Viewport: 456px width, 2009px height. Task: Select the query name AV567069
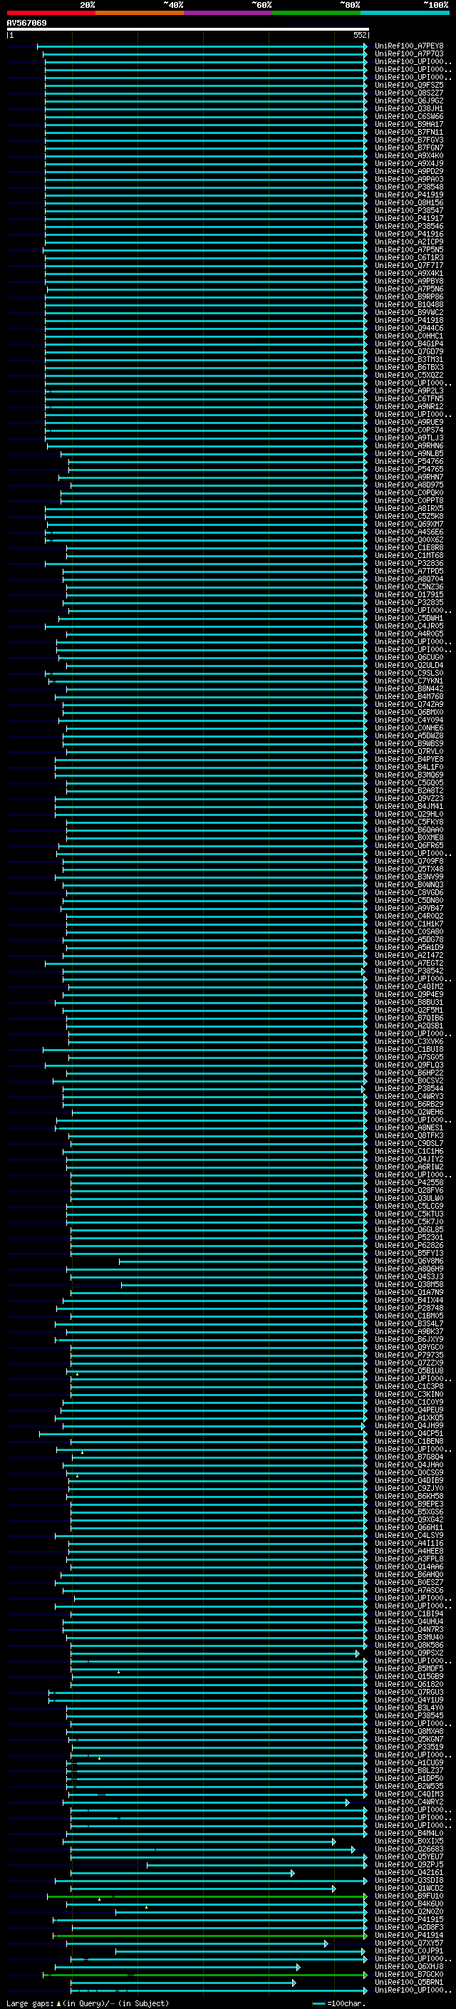[26, 23]
